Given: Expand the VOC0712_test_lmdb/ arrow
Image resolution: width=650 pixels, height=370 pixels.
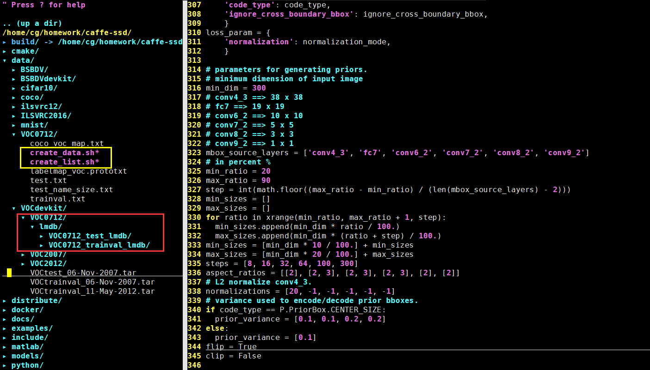Looking at the screenshot, I should 42,236.
